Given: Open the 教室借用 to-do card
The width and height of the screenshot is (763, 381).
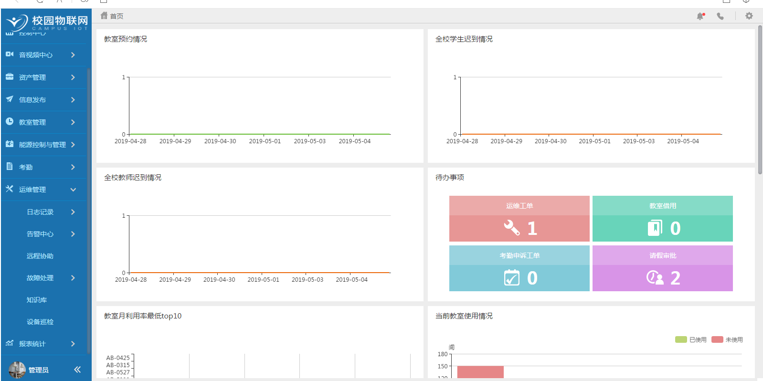Looking at the screenshot, I should [662, 219].
